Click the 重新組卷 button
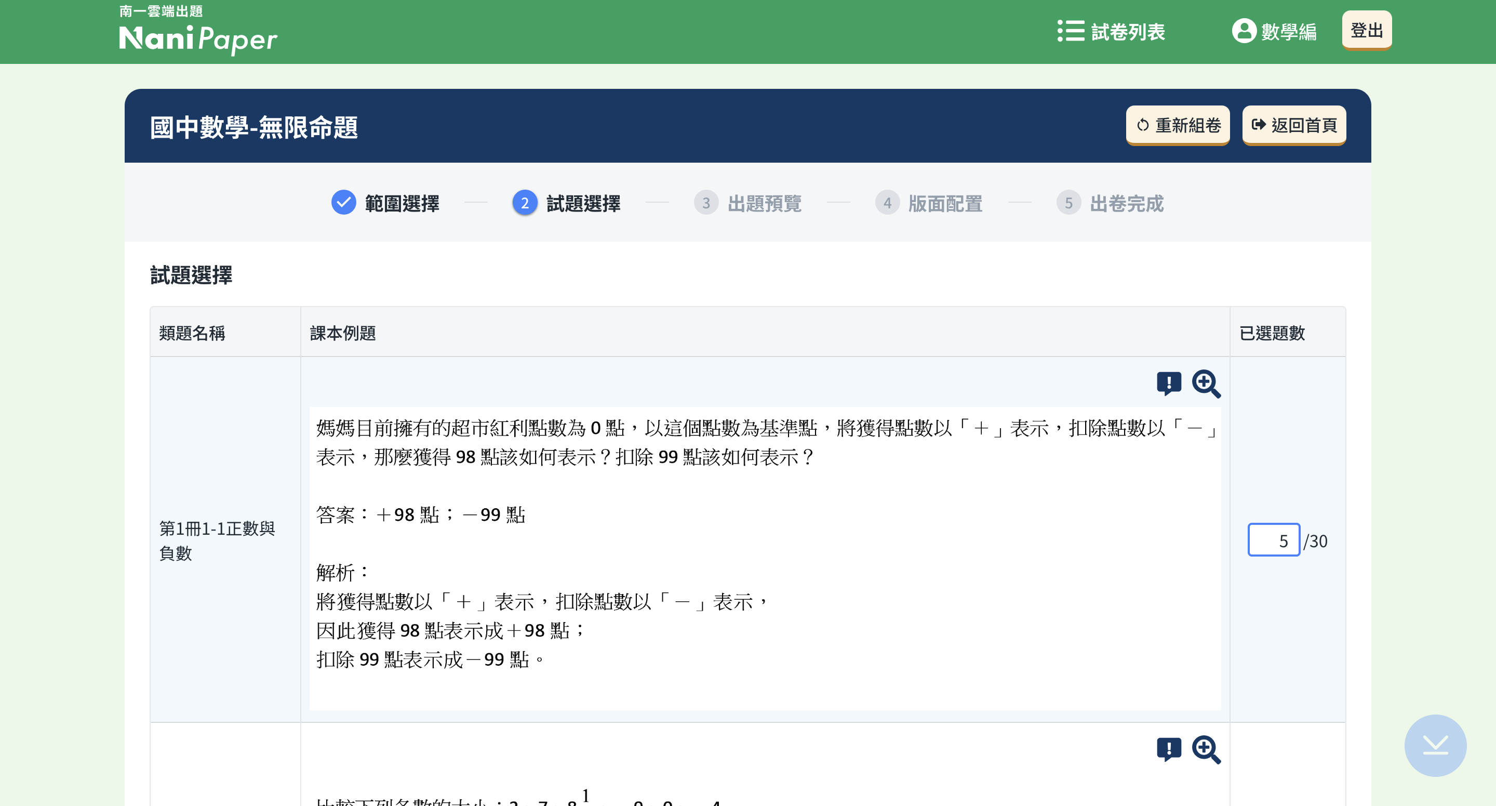This screenshot has height=806, width=1496. tap(1178, 125)
